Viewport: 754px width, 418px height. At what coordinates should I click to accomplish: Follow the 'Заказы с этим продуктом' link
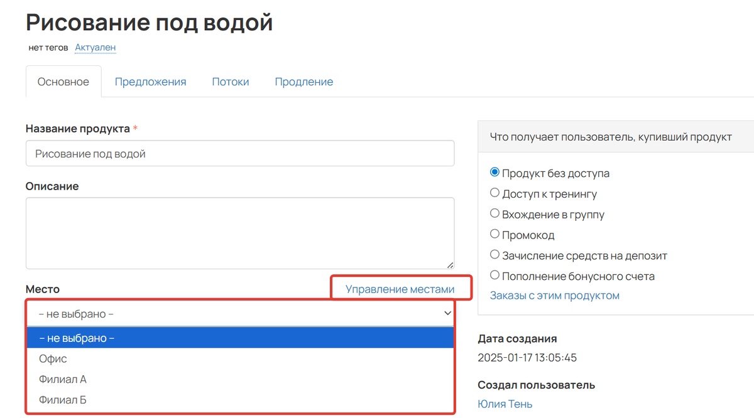555,295
